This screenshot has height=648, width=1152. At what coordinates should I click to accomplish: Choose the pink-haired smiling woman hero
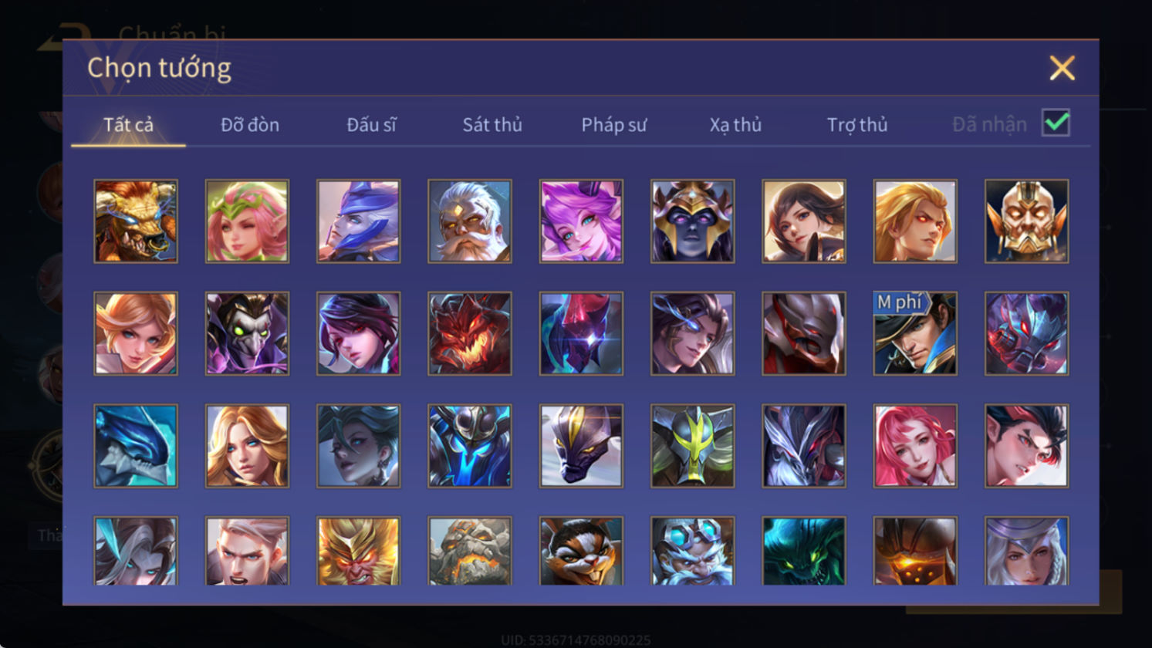coord(915,446)
